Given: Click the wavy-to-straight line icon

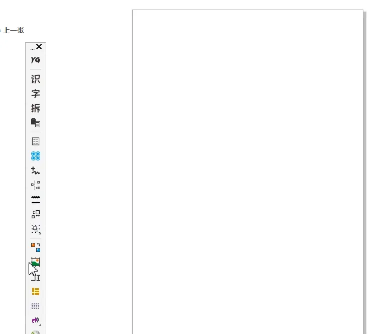Looking at the screenshot, I should (36, 199).
